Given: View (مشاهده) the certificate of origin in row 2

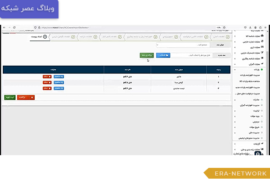Looking at the screenshot, I should (58, 83).
